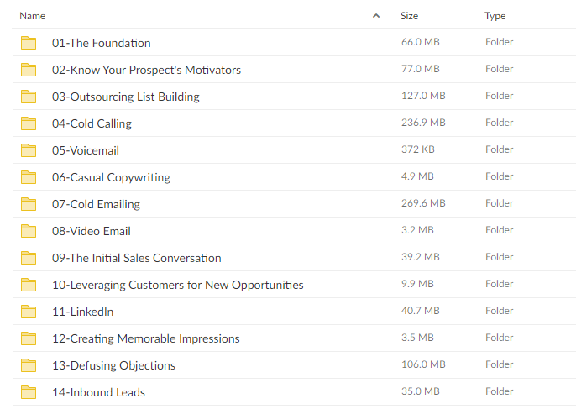Image resolution: width=576 pixels, height=409 pixels.
Task: Open 06-Casual Copywriting folder name
Action: pyautogui.click(x=111, y=177)
